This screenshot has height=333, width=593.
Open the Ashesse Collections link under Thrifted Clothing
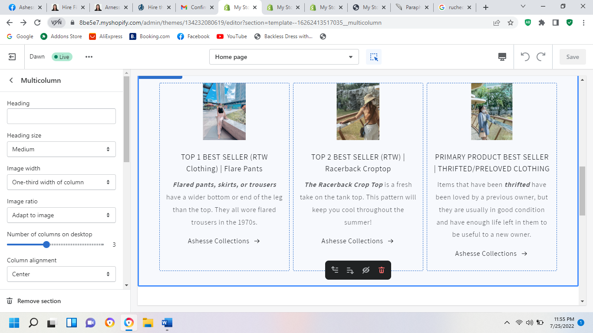(x=491, y=254)
